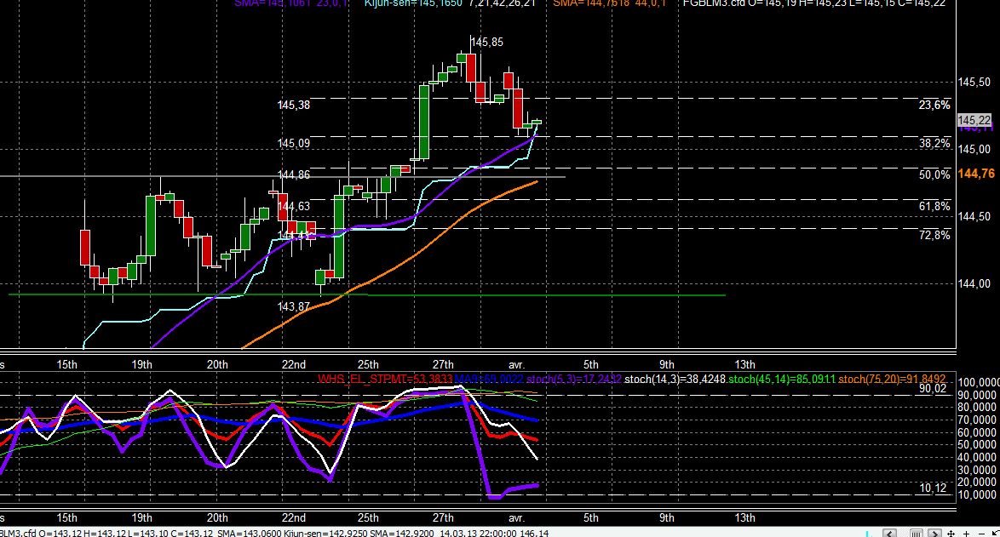Viewport: 1000px width, 537px height.
Task: Click the four-way pan arrows icon
Action: point(951,534)
